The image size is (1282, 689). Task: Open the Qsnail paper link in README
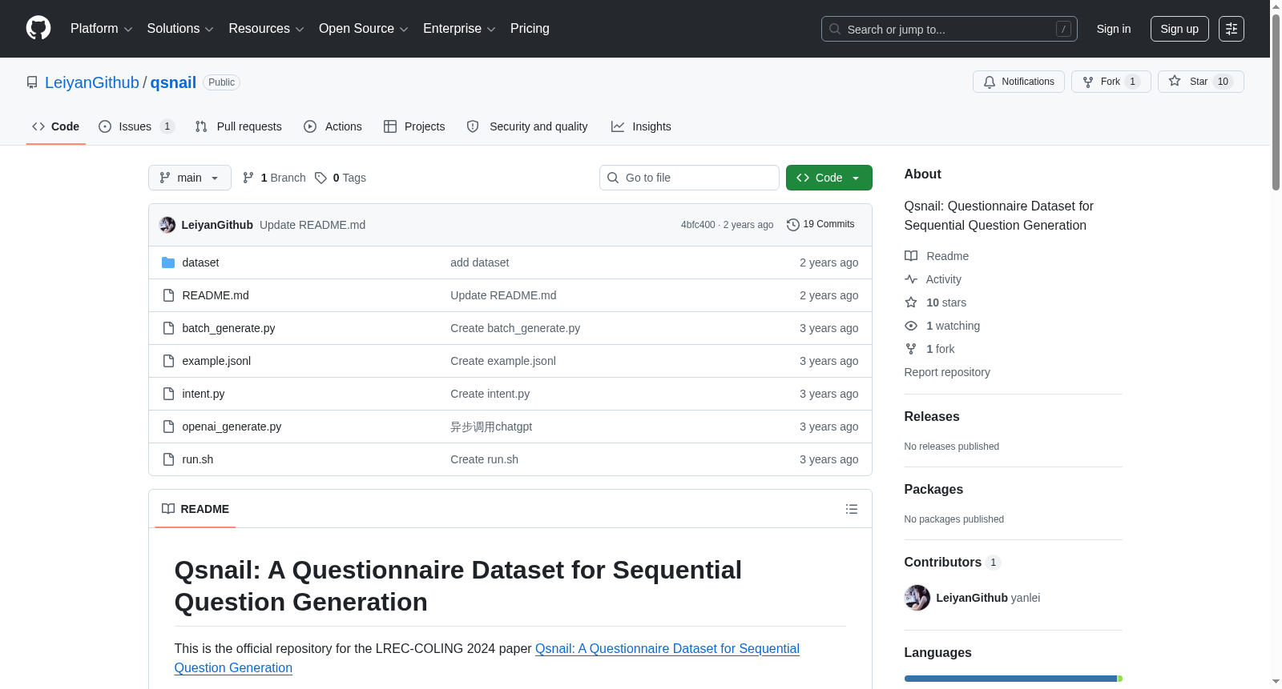[x=667, y=648]
